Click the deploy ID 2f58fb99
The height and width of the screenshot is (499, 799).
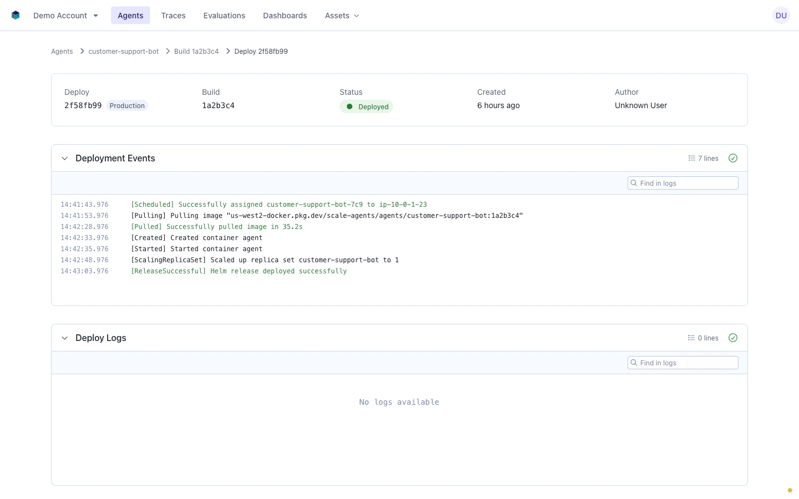(x=83, y=105)
